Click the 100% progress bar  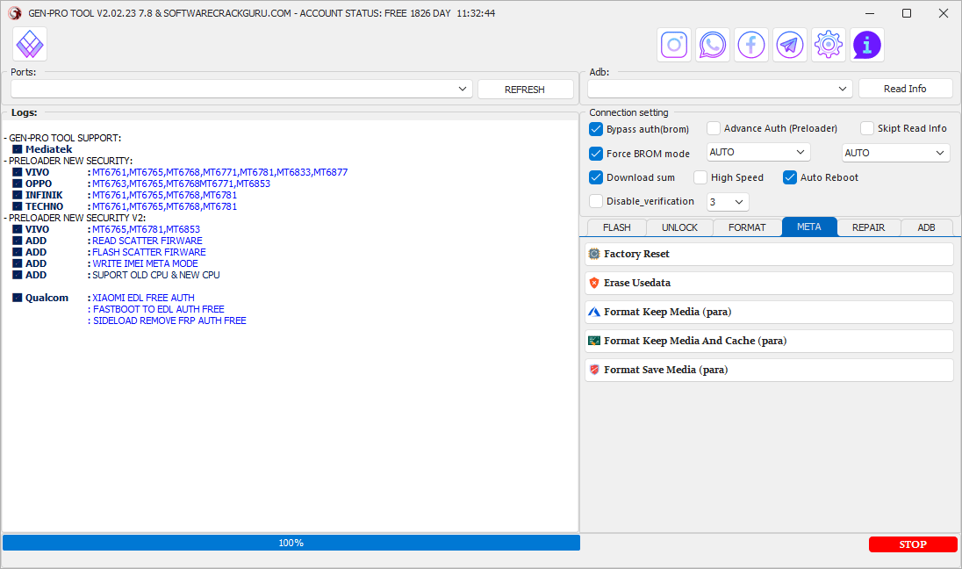pyautogui.click(x=291, y=543)
